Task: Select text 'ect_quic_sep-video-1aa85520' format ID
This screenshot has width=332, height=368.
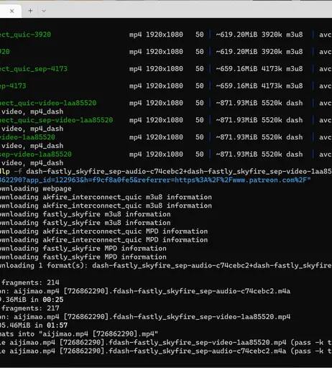Action: [56, 120]
